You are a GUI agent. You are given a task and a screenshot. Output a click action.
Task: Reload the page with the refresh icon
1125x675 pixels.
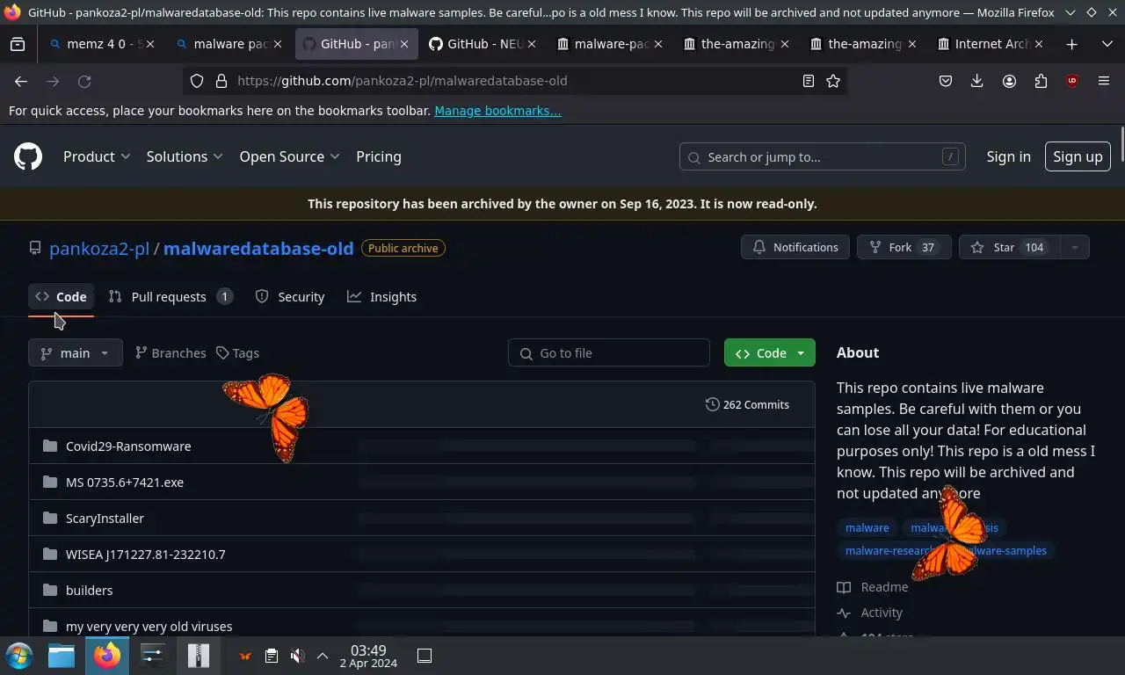[84, 81]
